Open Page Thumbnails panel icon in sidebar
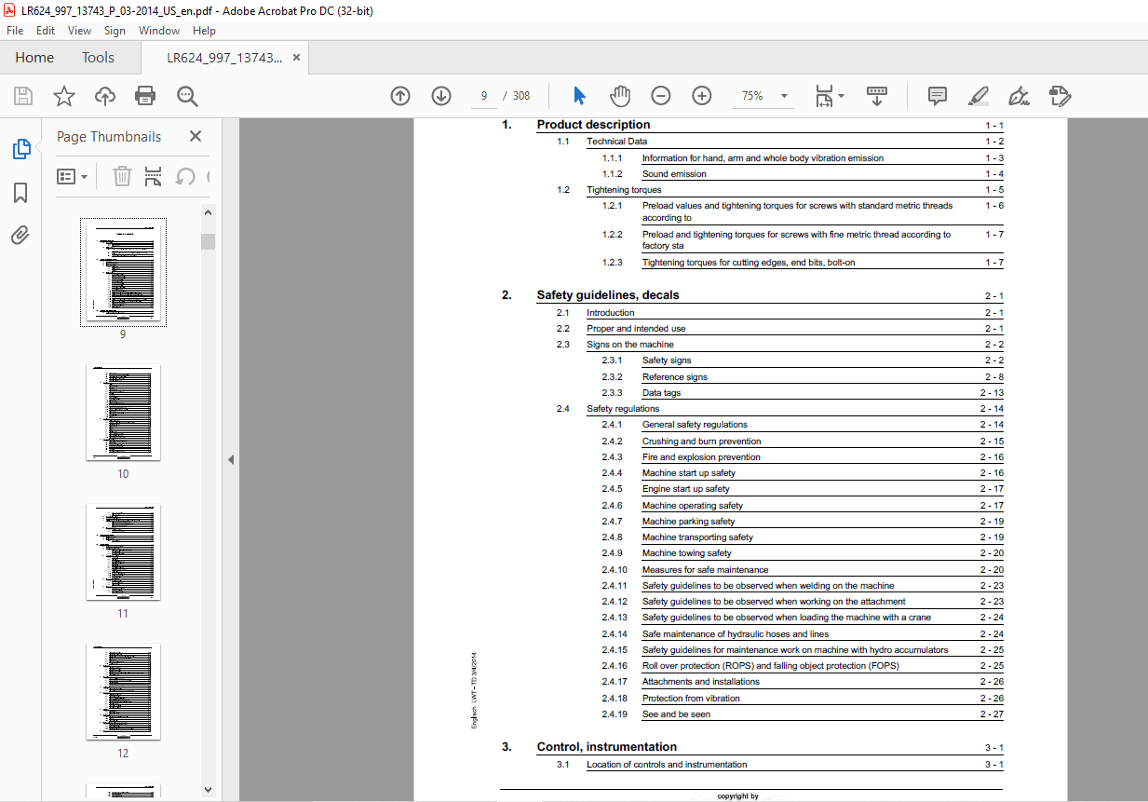Viewport: 1148px width, 802px height. 20,149
